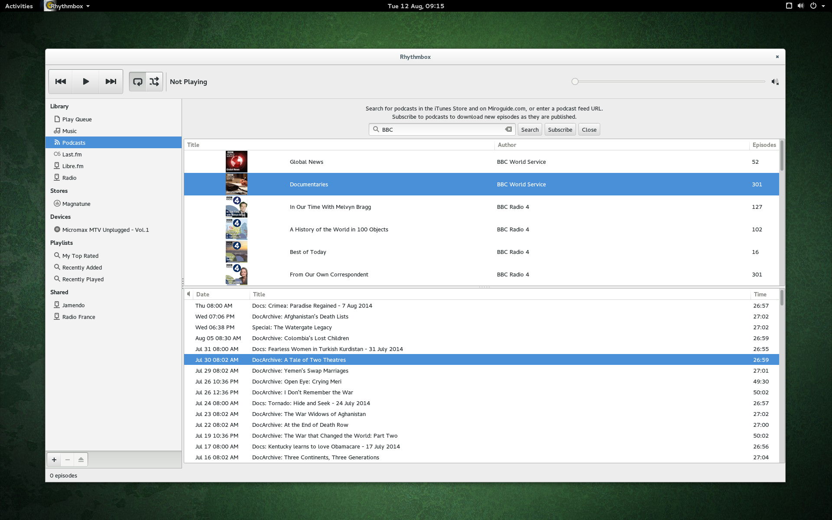Skip to next track button

pyautogui.click(x=111, y=81)
